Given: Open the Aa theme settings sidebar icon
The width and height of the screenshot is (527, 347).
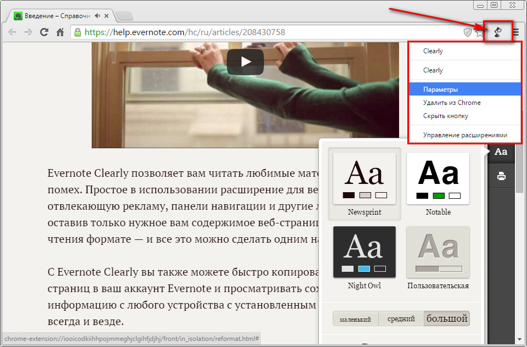Looking at the screenshot, I should click(501, 152).
